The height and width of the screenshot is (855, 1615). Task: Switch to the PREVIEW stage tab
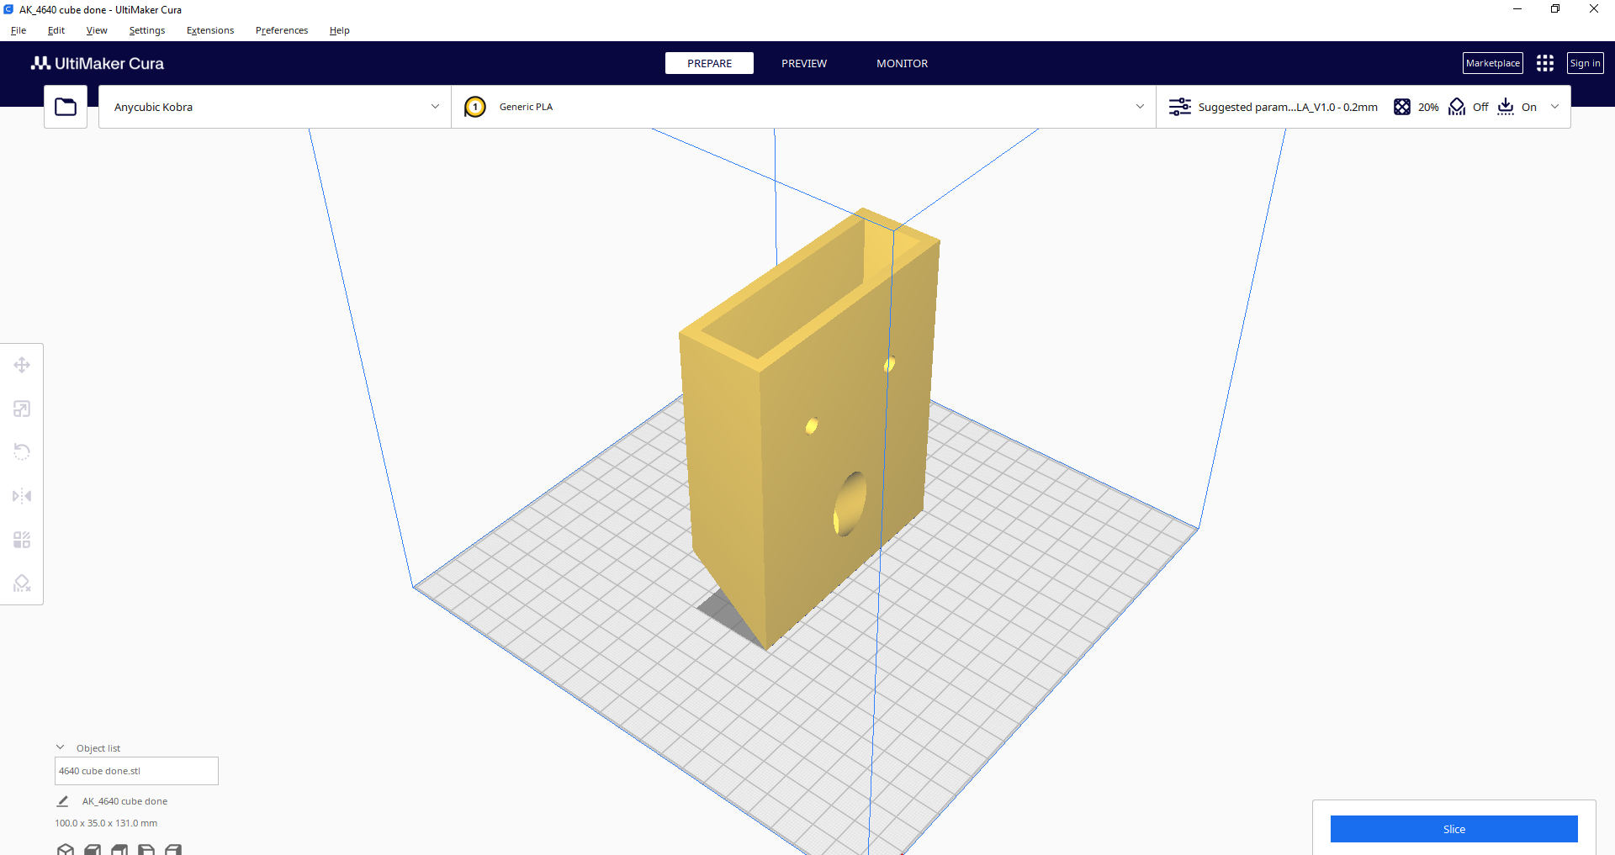click(x=804, y=63)
